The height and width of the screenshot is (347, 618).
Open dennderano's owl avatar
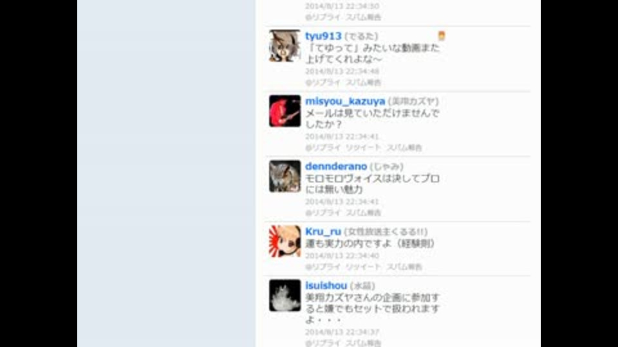(285, 176)
